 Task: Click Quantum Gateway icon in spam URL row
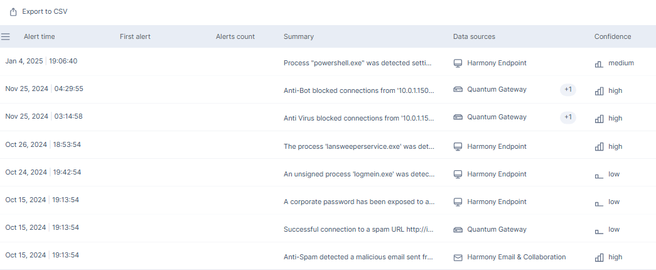coord(458,229)
